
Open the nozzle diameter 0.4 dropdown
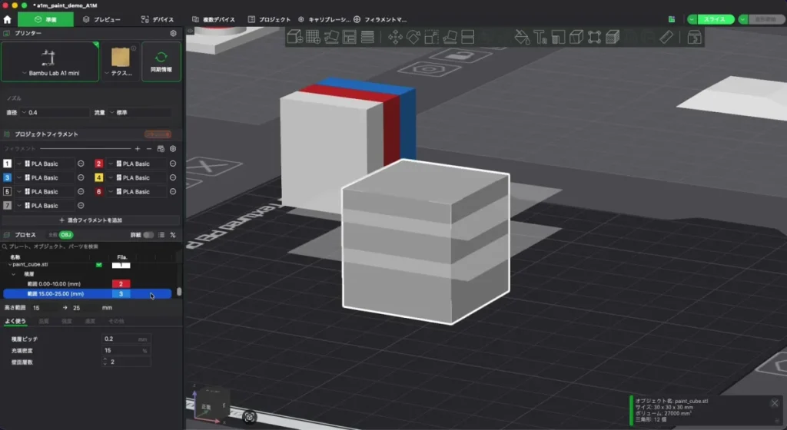55,112
